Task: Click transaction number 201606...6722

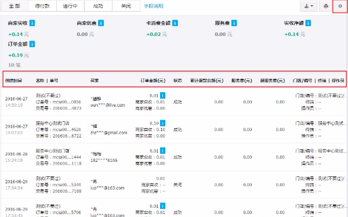Action: pyautogui.click(x=67, y=136)
